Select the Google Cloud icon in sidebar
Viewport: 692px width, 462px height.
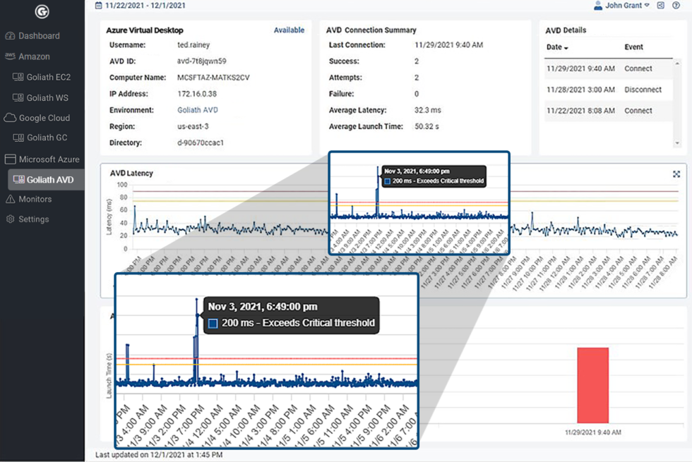[10, 118]
